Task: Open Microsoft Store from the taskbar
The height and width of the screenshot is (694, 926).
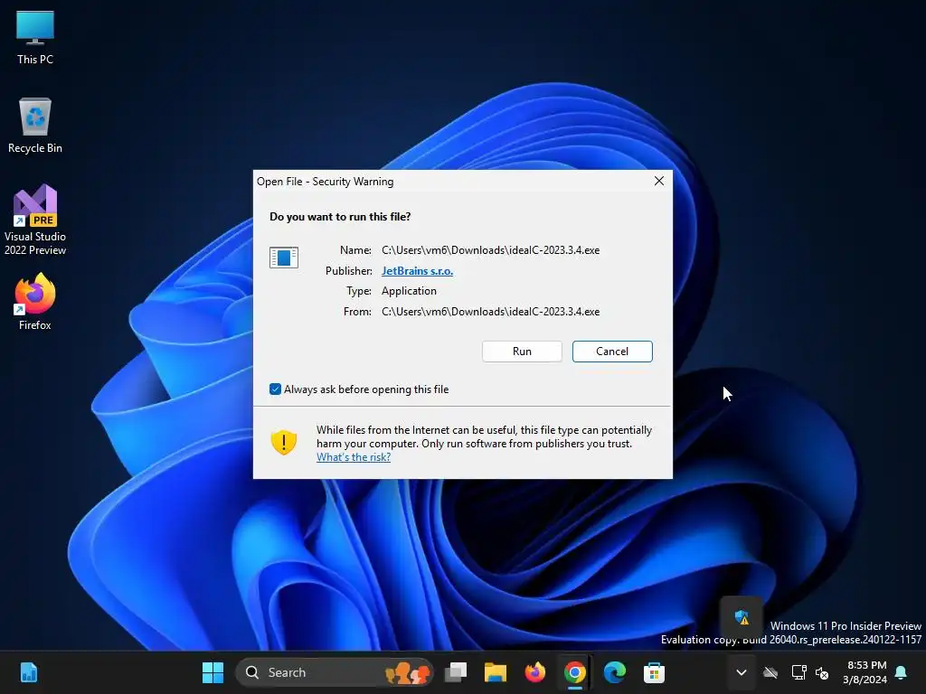Action: coord(654,672)
